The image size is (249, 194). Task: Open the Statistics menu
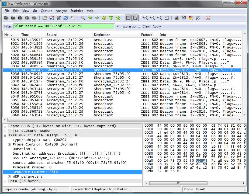click(77, 11)
